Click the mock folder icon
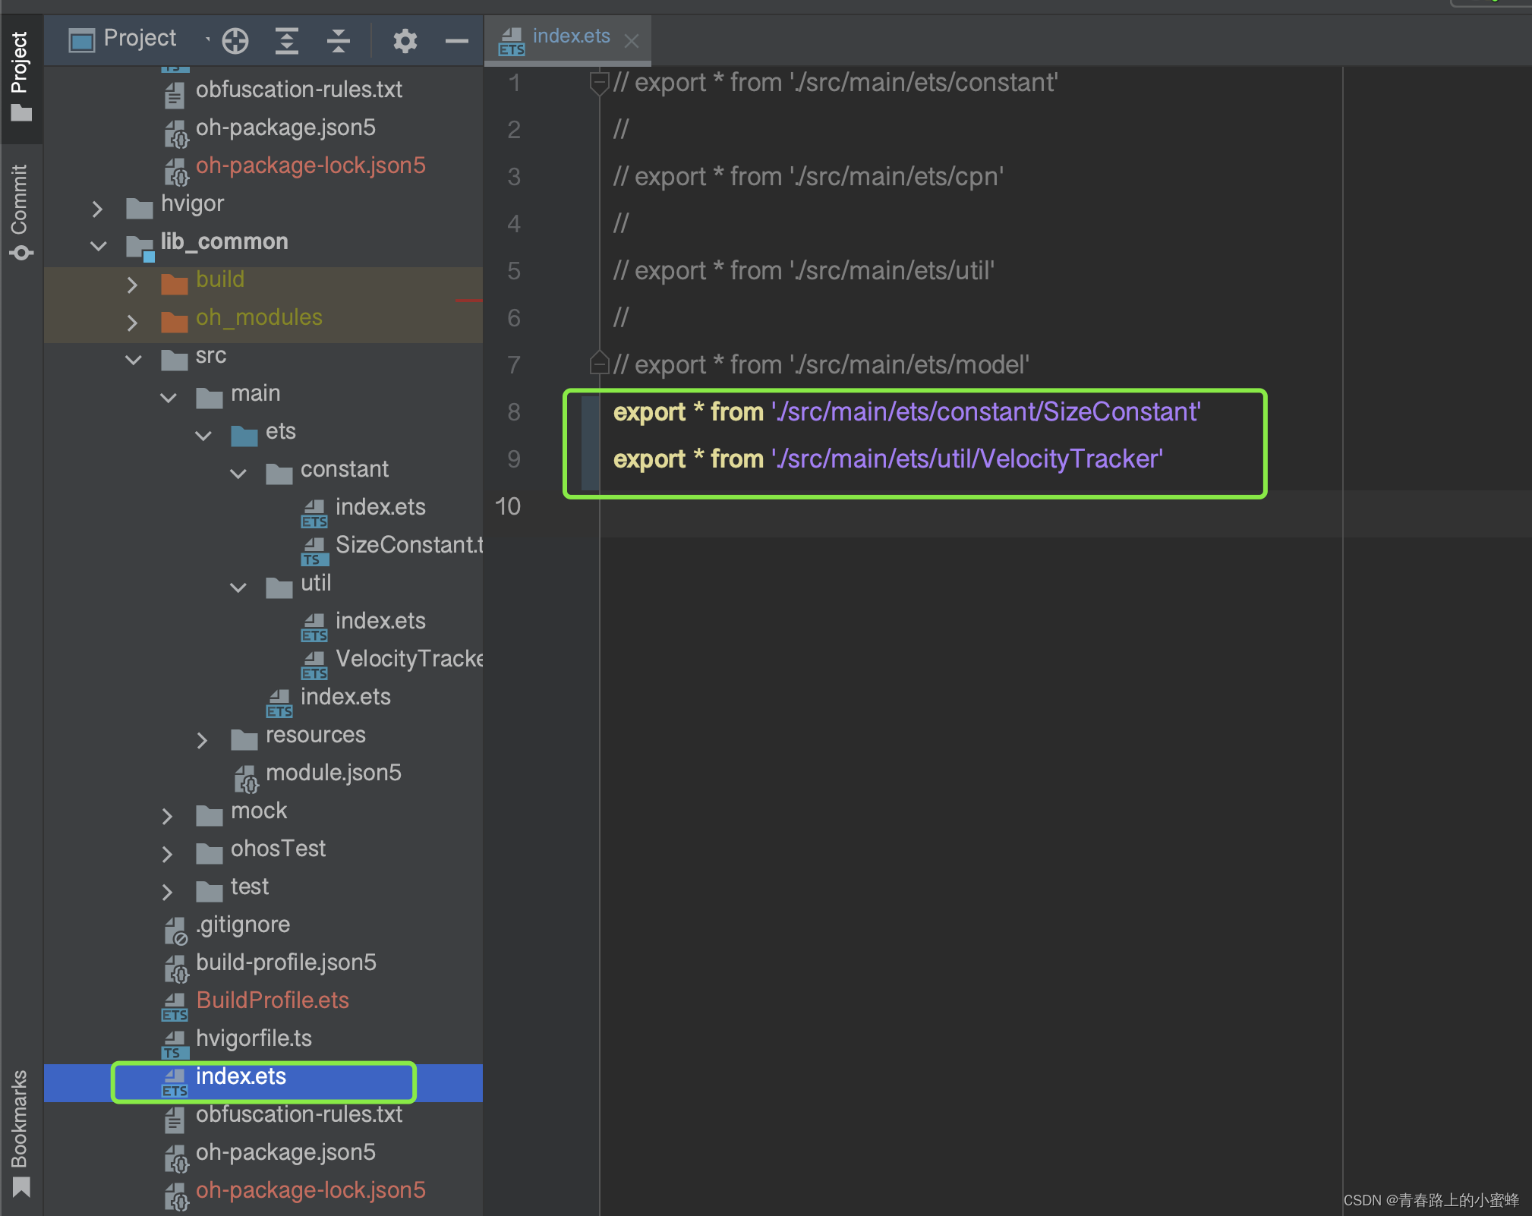This screenshot has height=1216, width=1532. (x=210, y=815)
